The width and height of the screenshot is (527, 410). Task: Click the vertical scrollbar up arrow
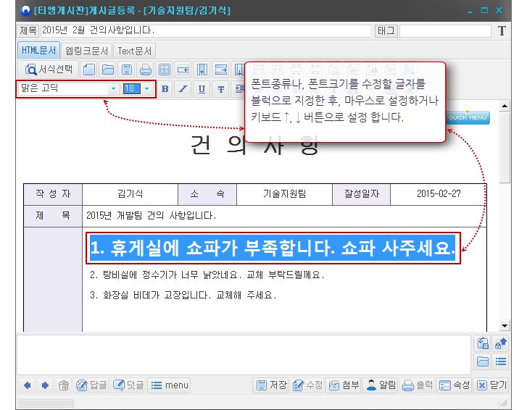click(505, 106)
